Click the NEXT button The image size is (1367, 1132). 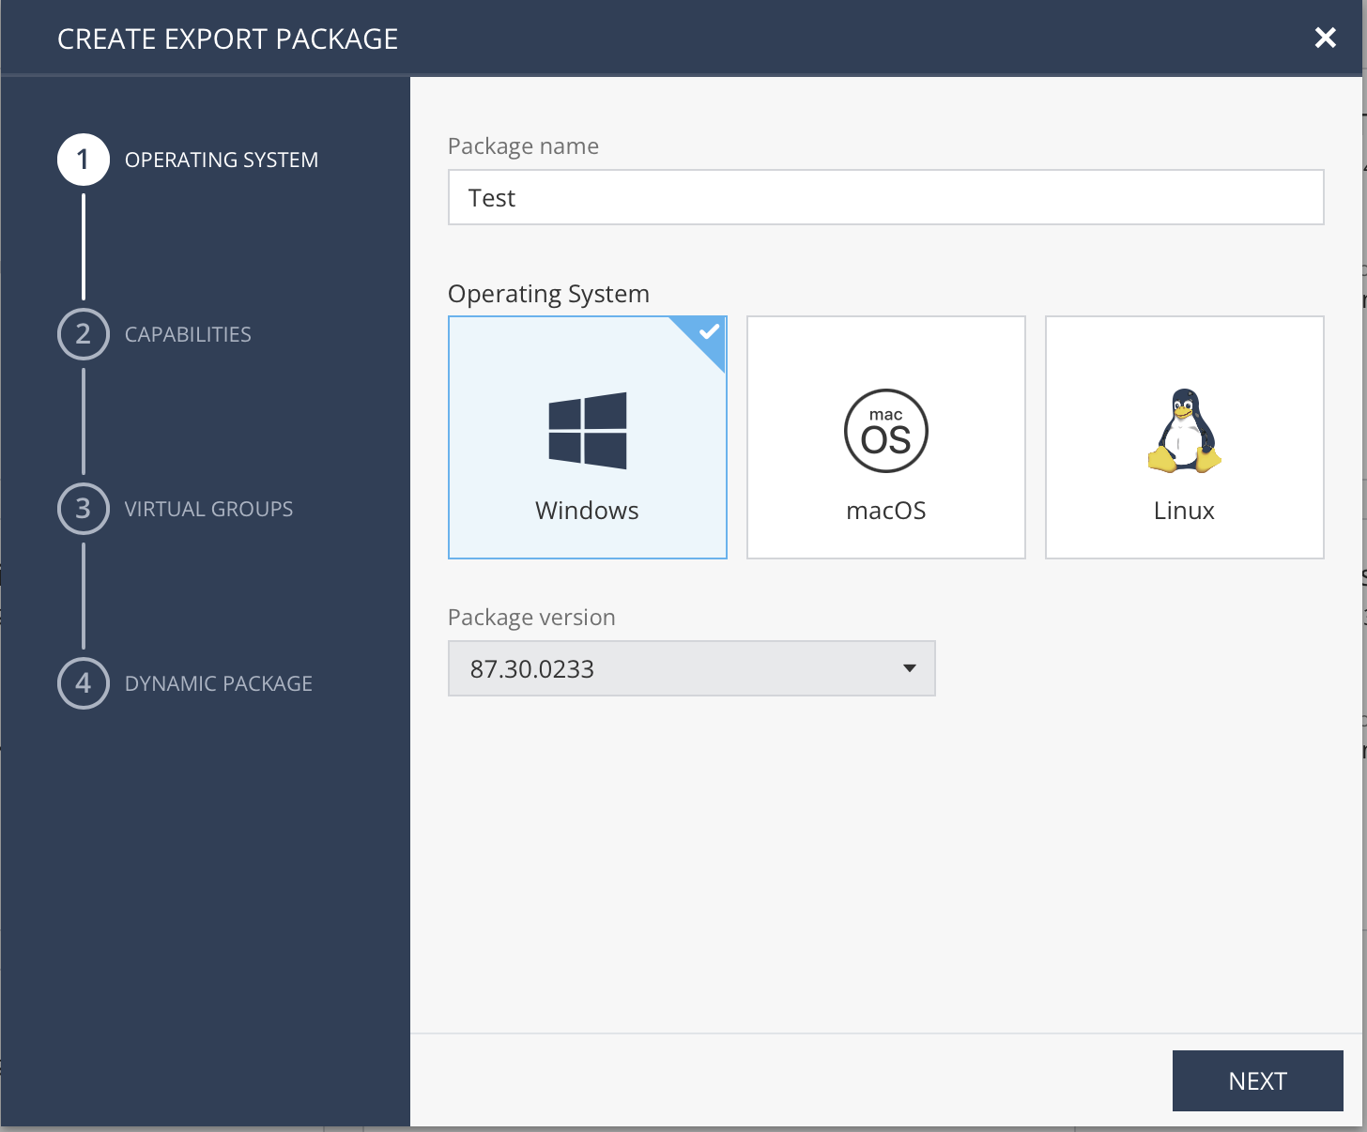pos(1258,1080)
